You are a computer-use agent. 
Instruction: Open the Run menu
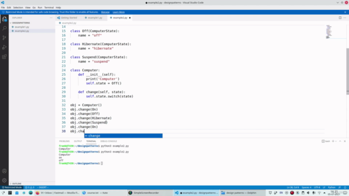pos(40,8)
